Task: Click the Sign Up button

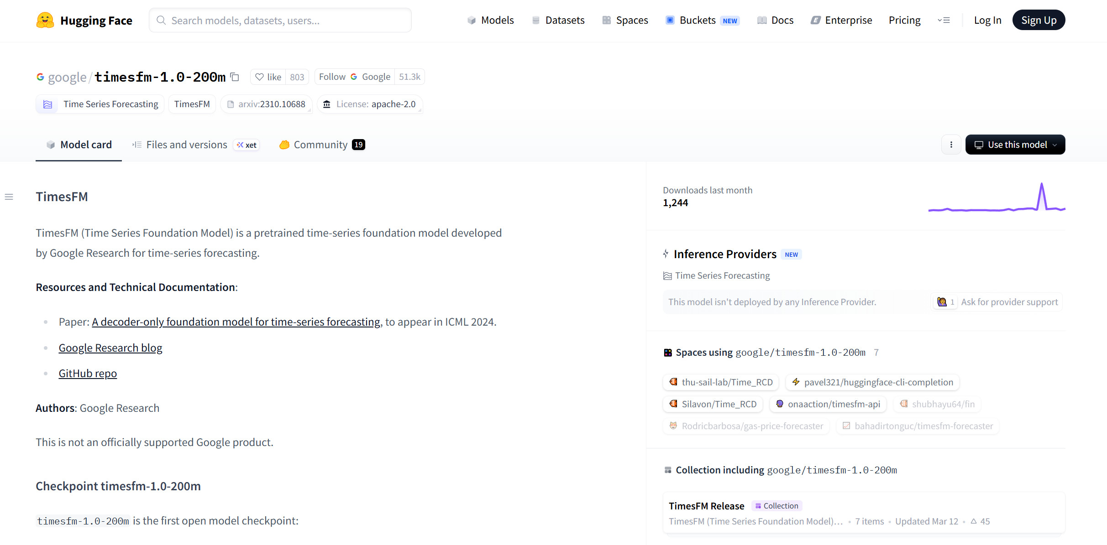Action: point(1038,21)
